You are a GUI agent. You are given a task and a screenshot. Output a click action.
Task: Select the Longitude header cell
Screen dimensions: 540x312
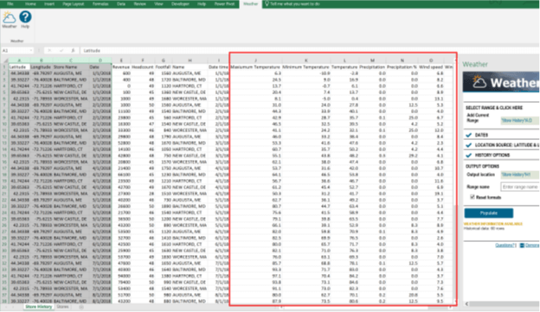(x=41, y=67)
